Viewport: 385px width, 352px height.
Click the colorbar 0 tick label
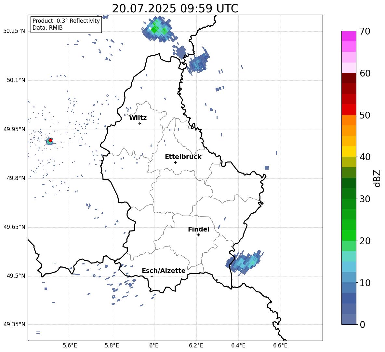tap(362, 324)
